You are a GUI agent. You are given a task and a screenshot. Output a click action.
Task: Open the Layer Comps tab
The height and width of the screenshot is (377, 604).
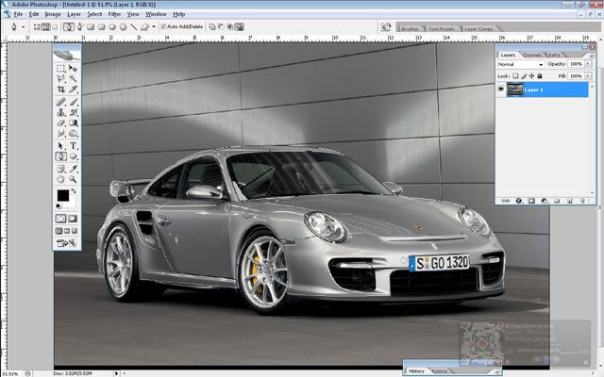coord(478,29)
